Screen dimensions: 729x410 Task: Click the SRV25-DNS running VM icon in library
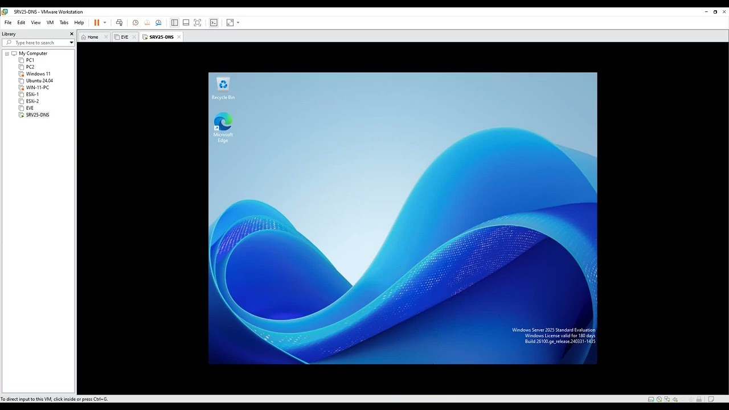pyautogui.click(x=22, y=115)
